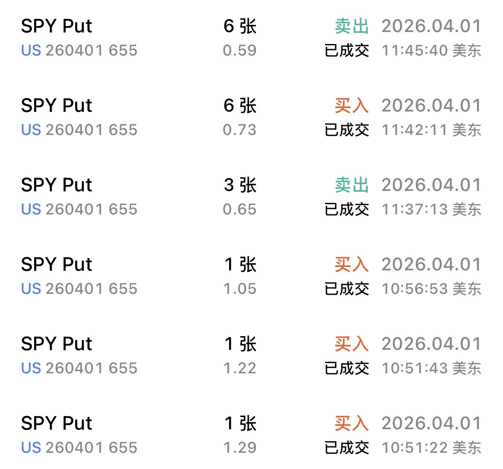Open the buy order filled at 10:51:43
This screenshot has height=469, width=503.
coord(251,356)
